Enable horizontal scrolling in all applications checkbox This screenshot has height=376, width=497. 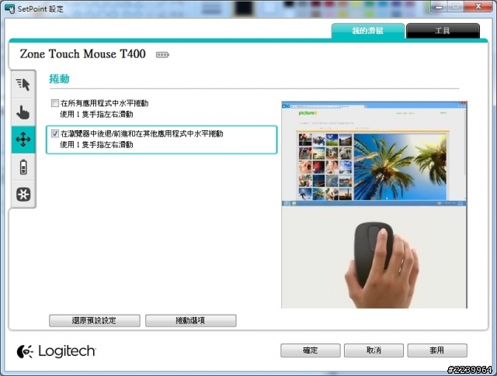(x=55, y=103)
